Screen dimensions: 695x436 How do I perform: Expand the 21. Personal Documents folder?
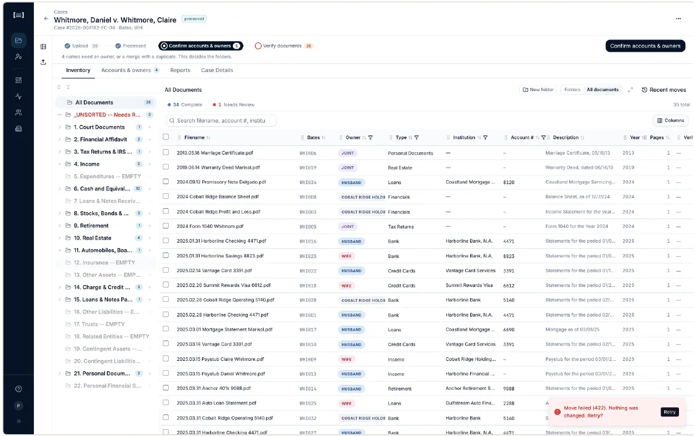(60, 374)
